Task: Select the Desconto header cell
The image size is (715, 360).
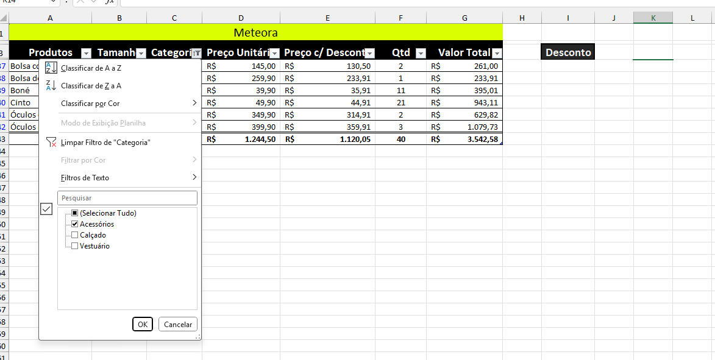Action: 567,52
